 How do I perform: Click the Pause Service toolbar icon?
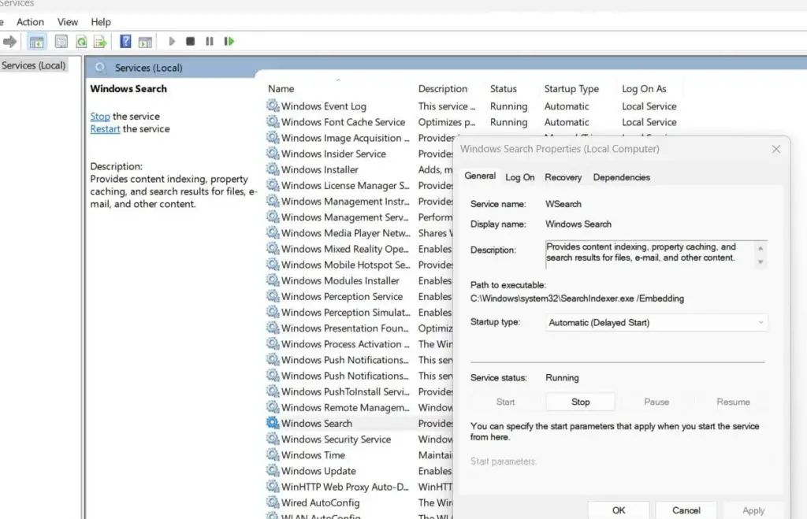[x=210, y=41]
